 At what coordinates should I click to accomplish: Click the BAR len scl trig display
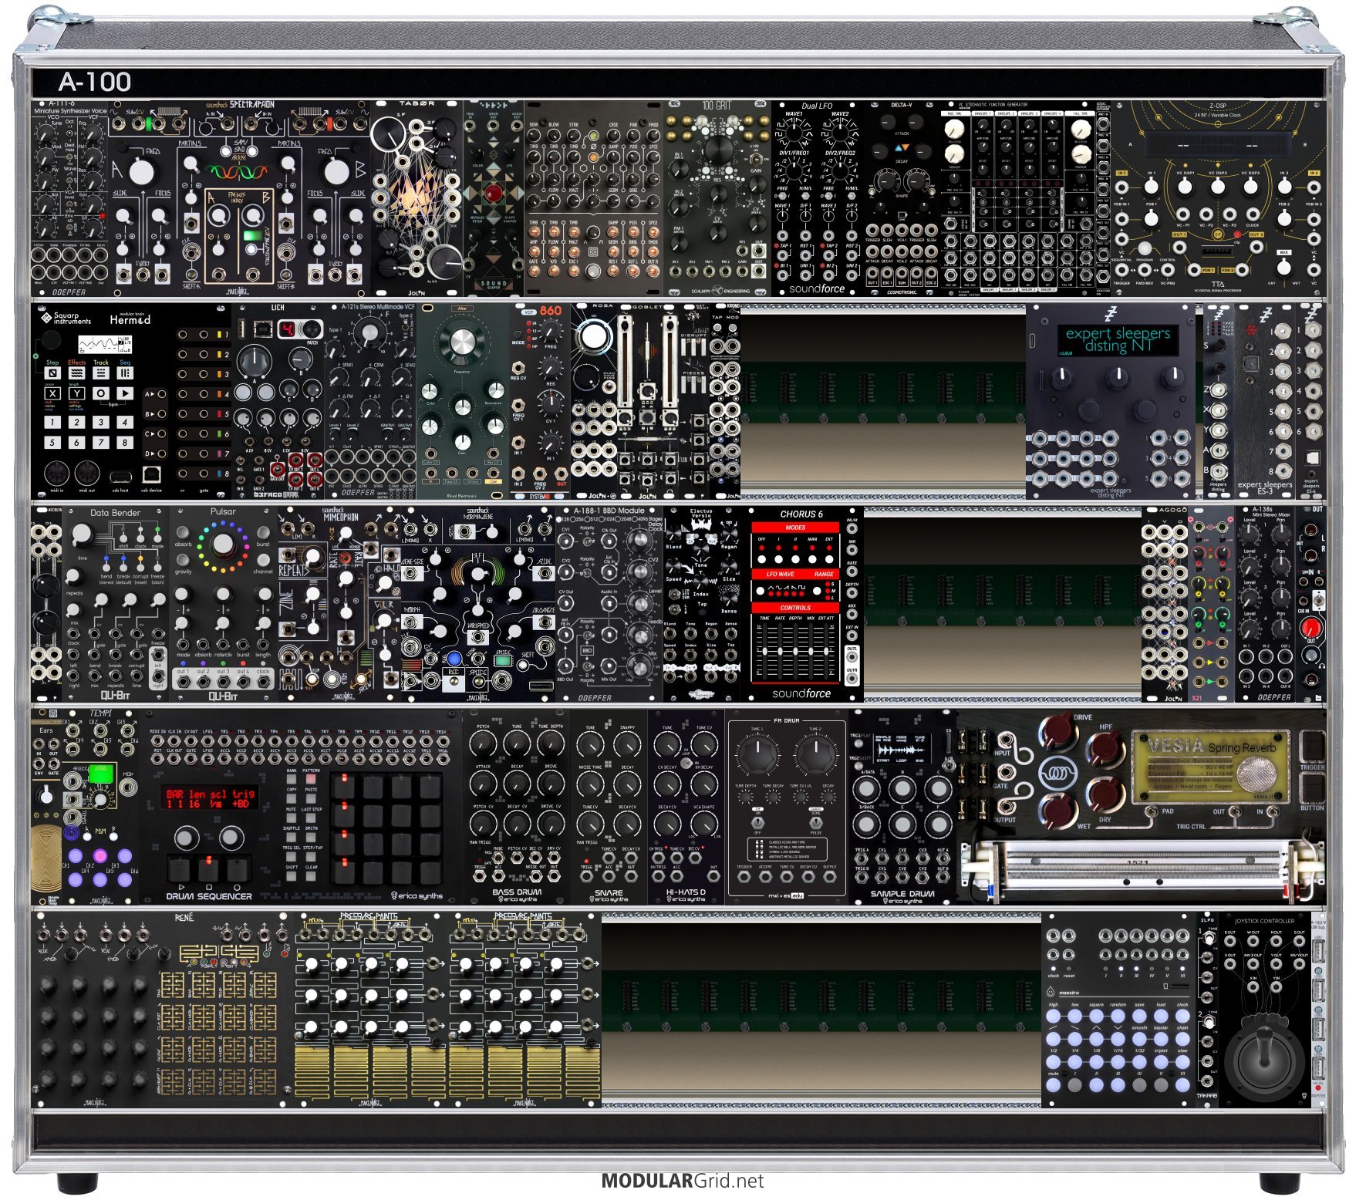210,798
